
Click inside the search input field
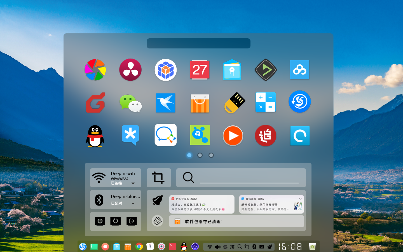point(249,178)
